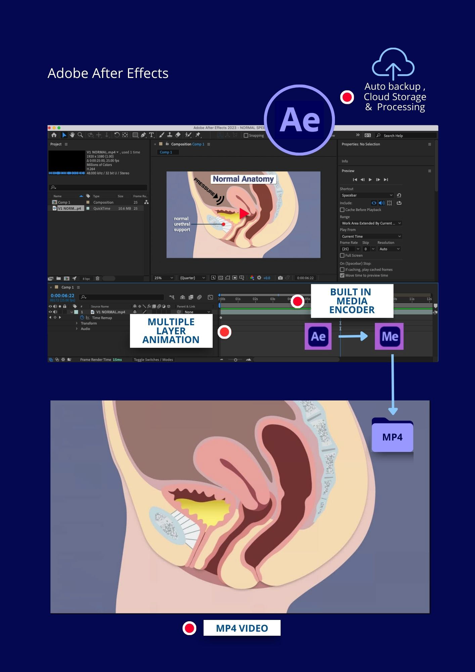Image resolution: width=475 pixels, height=672 pixels.
Task: Open the (Quarter) resolution dropdown
Action: point(192,278)
